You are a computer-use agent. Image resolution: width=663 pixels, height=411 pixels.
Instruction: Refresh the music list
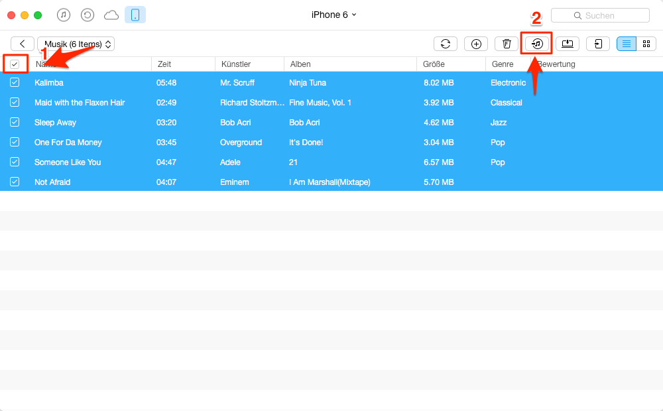[446, 44]
